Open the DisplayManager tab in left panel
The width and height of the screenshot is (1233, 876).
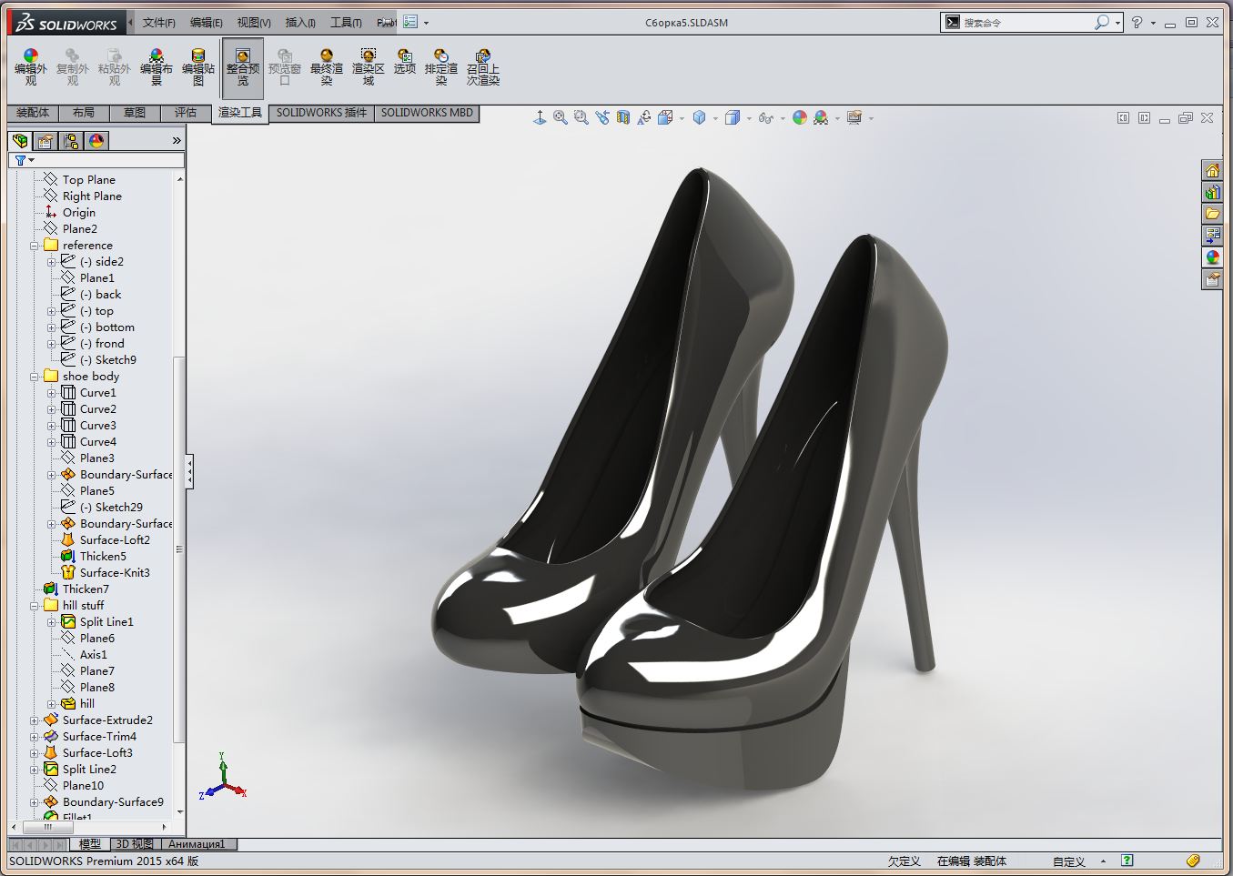(96, 140)
